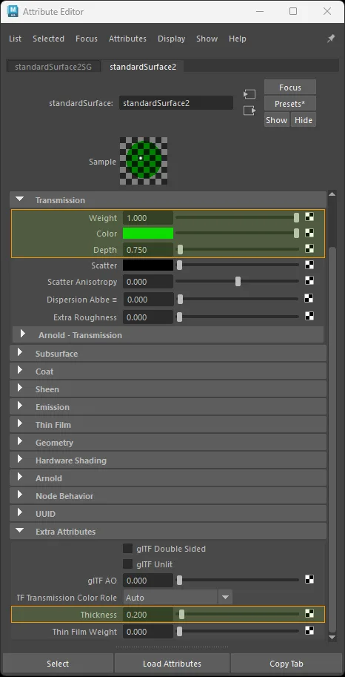Click the Presets* button
Image resolution: width=345 pixels, height=677 pixels.
point(289,104)
